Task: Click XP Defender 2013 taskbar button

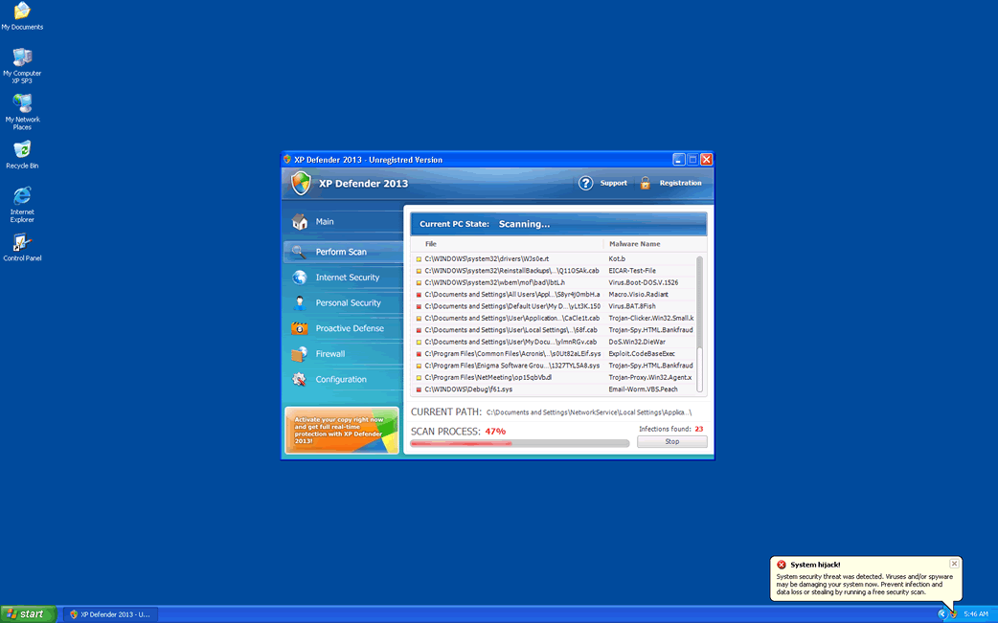Action: (110, 613)
